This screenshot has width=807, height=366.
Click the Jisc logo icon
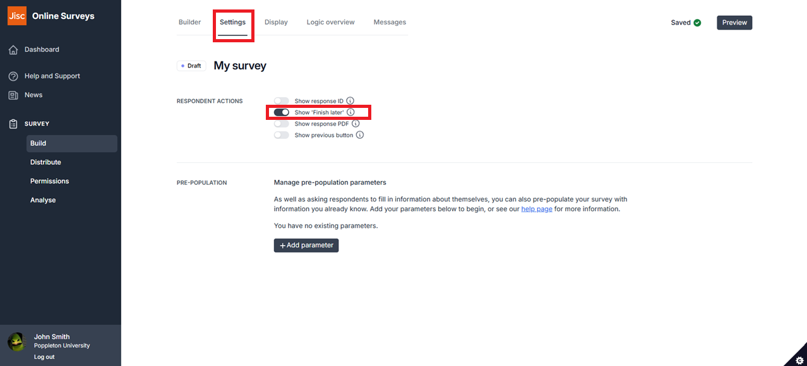click(16, 16)
